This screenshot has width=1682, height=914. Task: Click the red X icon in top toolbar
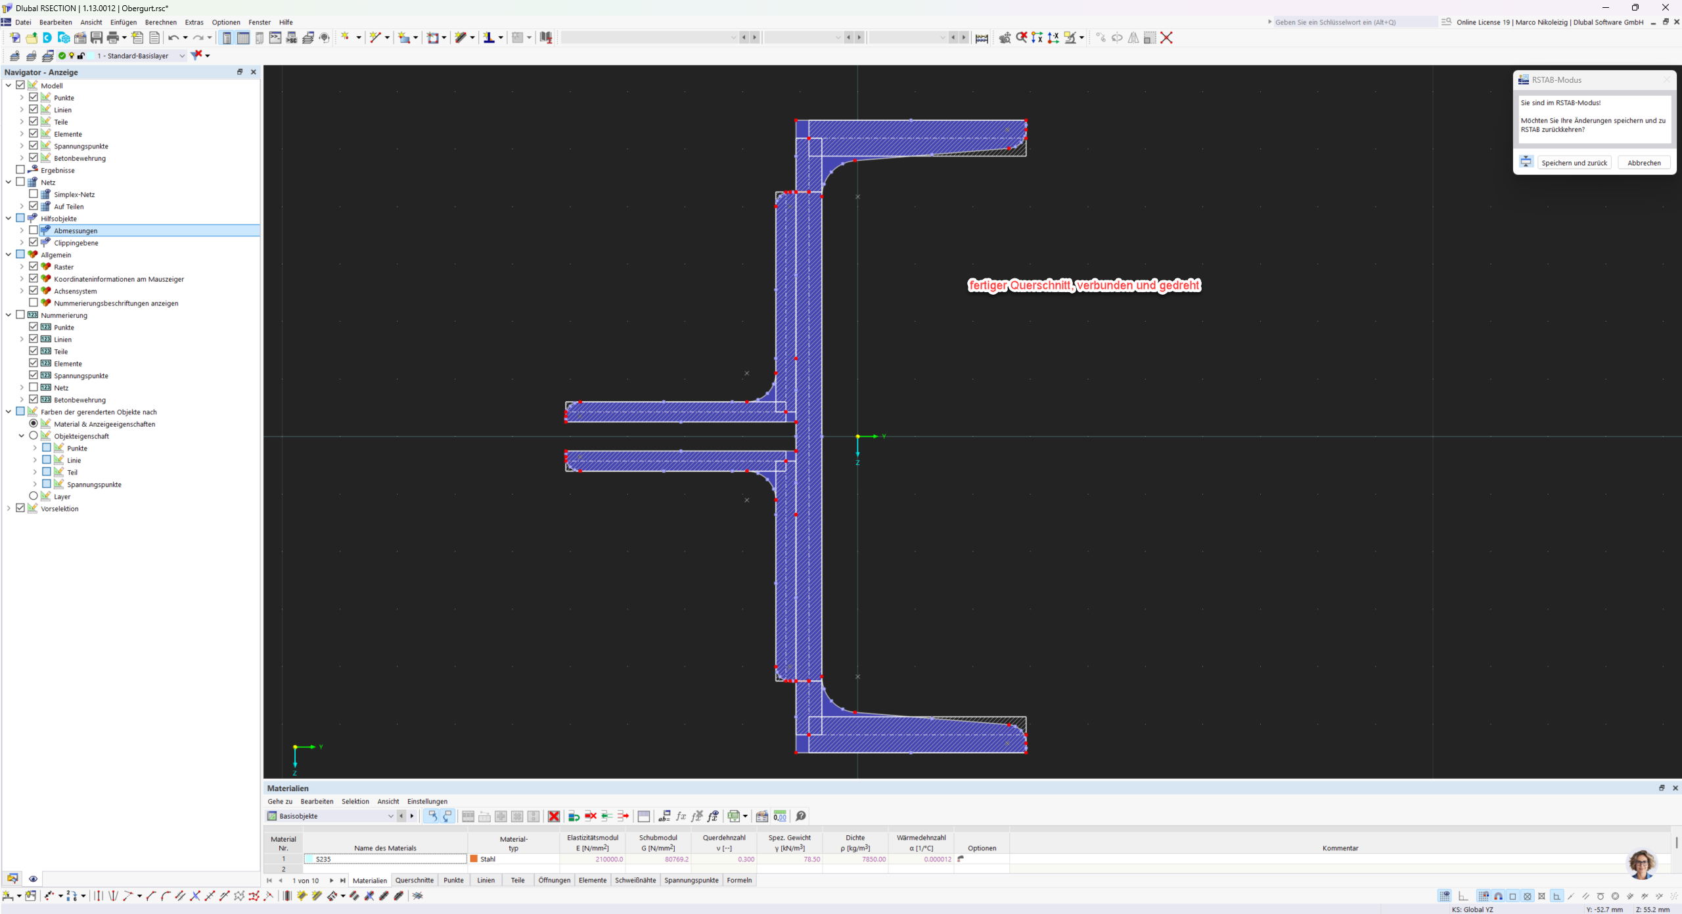click(1166, 37)
